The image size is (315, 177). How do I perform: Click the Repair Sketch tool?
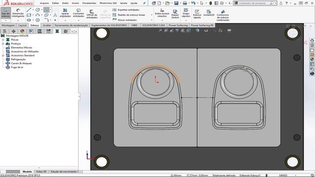point(175,14)
